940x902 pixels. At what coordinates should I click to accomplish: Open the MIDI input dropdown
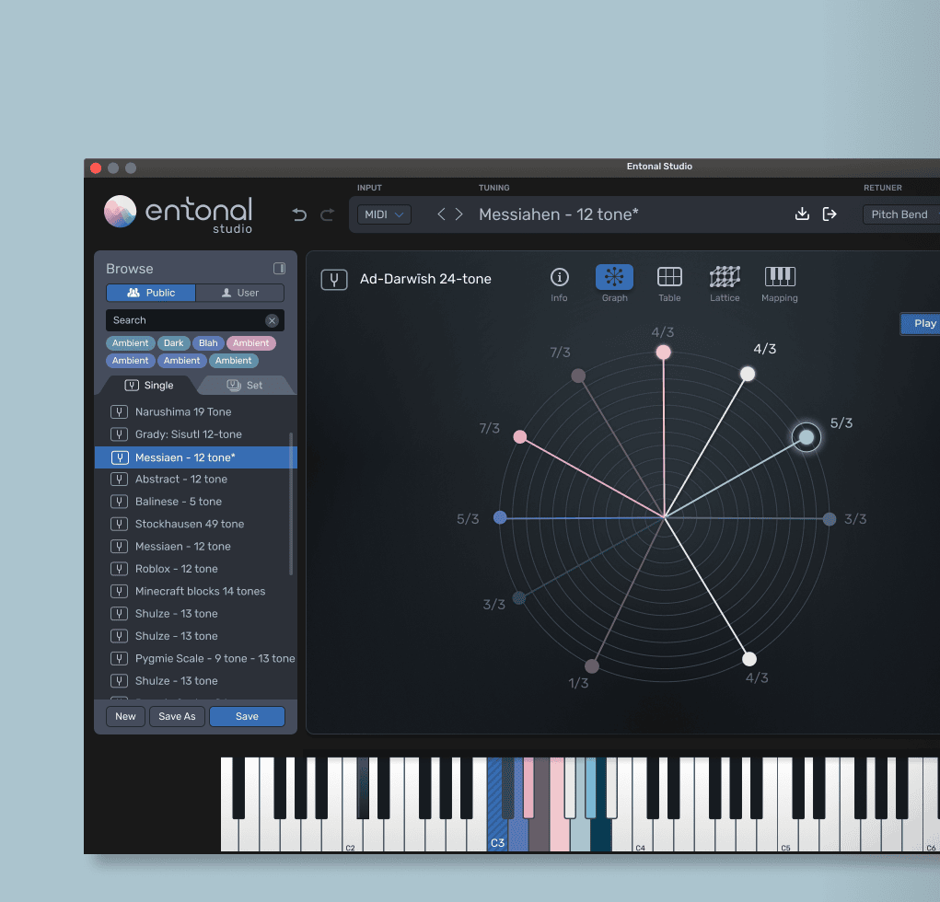(384, 214)
